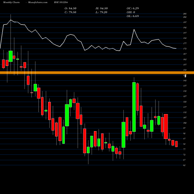The width and height of the screenshot is (194, 194).
Task: Click the high value "H: 84.50"
Action: (x=102, y=9)
